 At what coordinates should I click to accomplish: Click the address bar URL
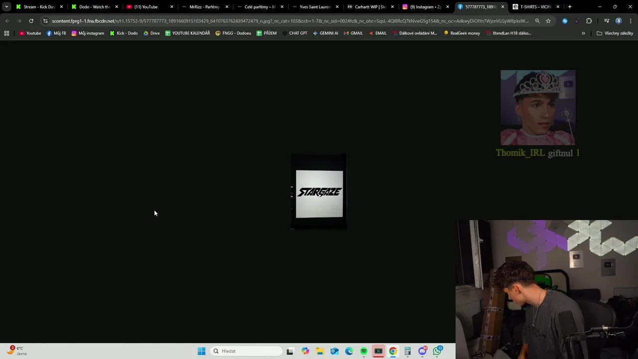click(x=290, y=21)
